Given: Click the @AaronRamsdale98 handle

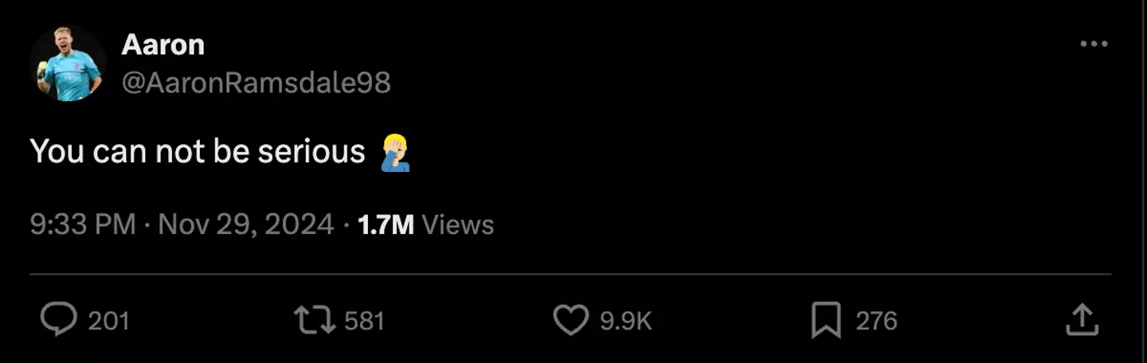Looking at the screenshot, I should click(x=256, y=82).
